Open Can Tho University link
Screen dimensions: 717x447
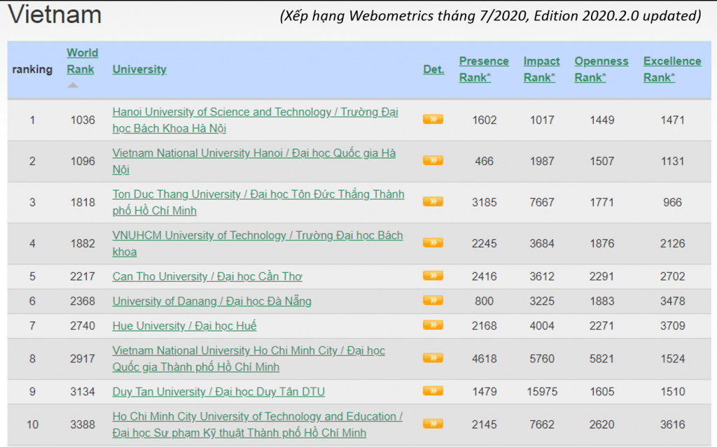tap(207, 276)
